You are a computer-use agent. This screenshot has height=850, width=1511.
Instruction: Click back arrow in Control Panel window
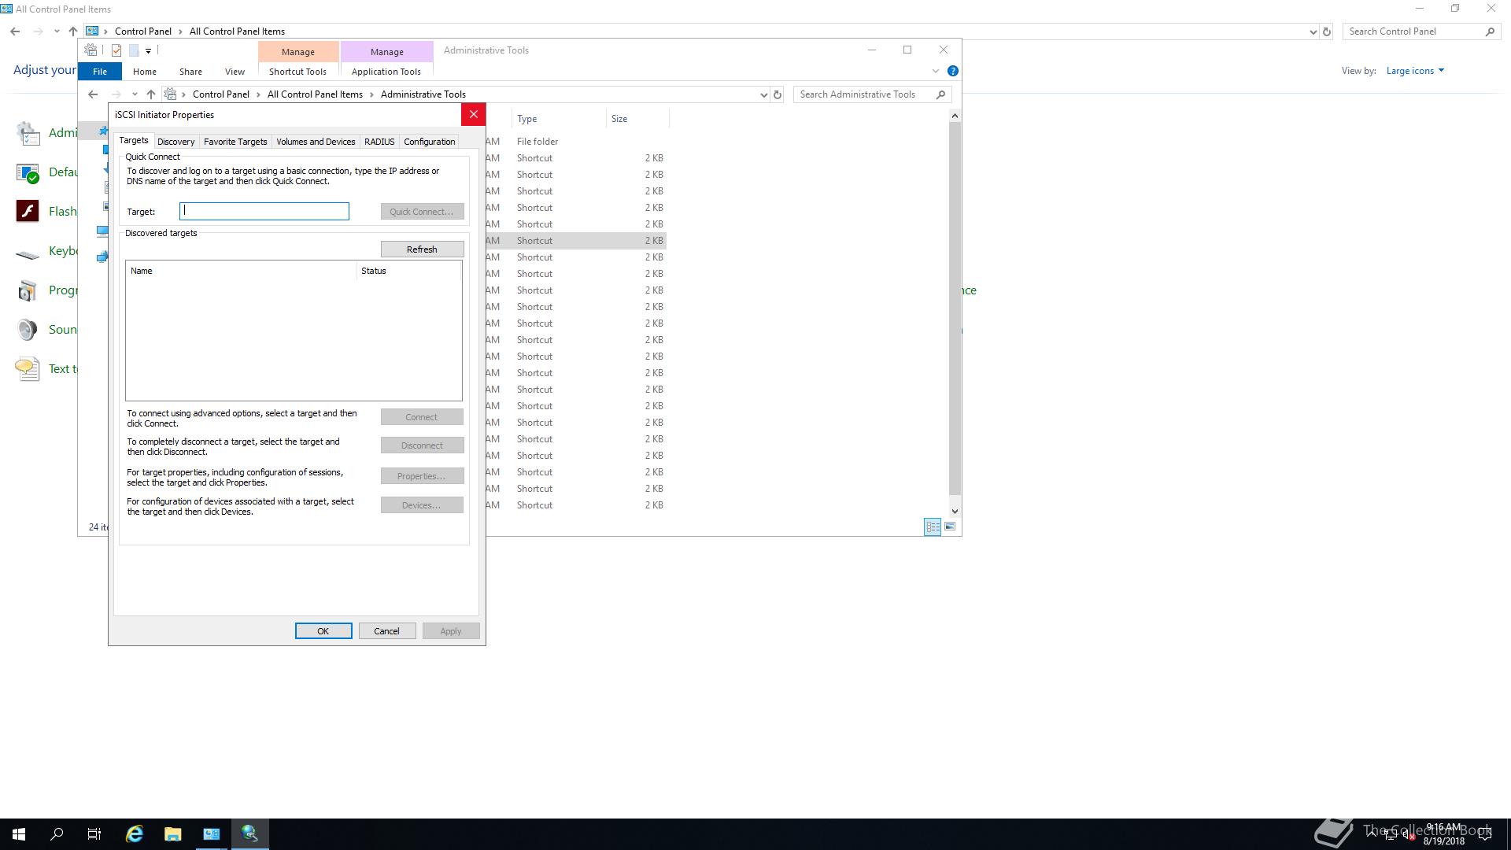point(15,31)
